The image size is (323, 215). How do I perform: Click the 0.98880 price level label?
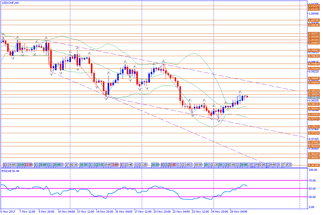coord(314,82)
